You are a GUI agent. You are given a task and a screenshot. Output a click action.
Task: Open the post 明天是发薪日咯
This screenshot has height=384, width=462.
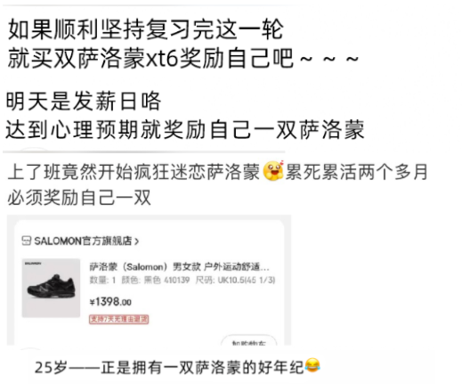point(84,102)
